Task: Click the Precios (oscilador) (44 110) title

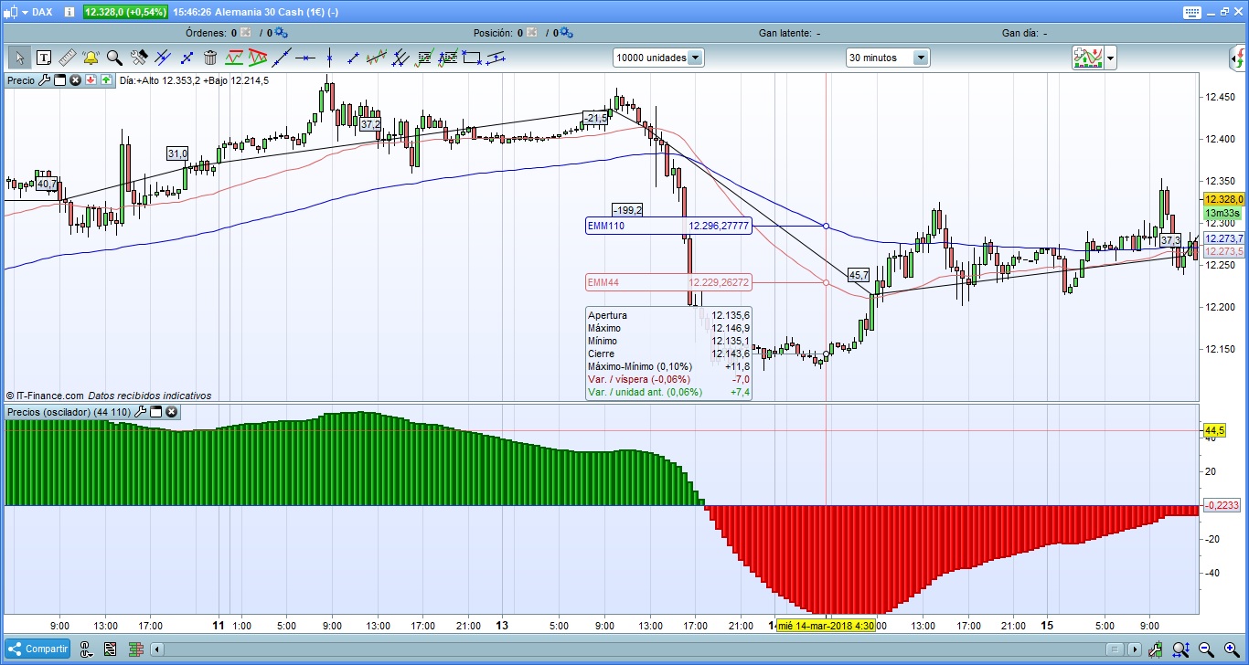Action: [69, 412]
